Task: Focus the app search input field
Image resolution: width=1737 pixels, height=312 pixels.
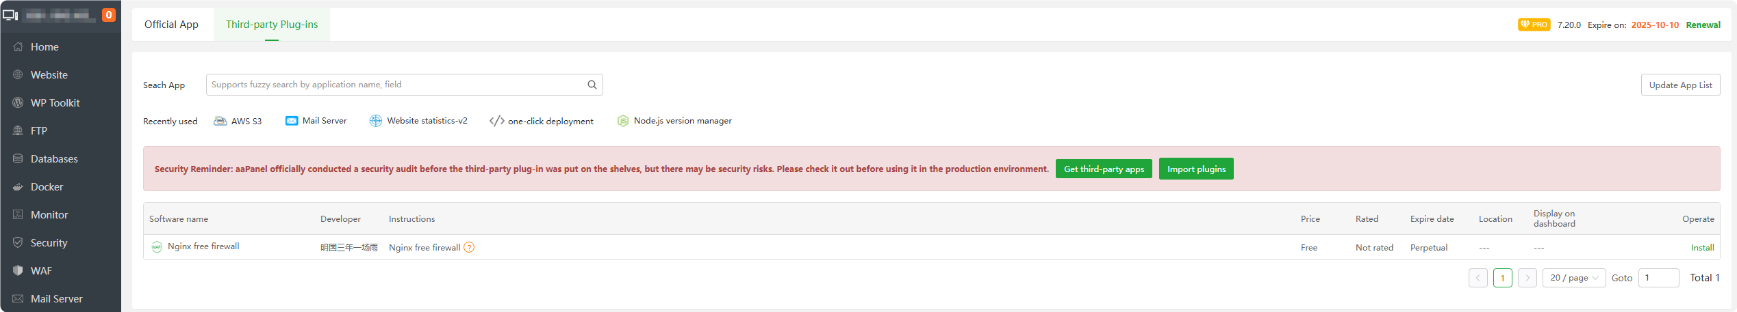Action: click(x=394, y=85)
